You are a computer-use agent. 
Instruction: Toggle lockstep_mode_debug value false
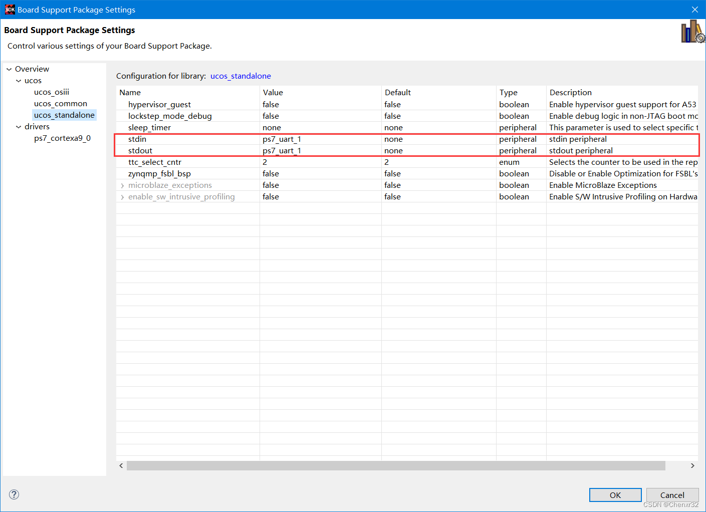pos(321,116)
